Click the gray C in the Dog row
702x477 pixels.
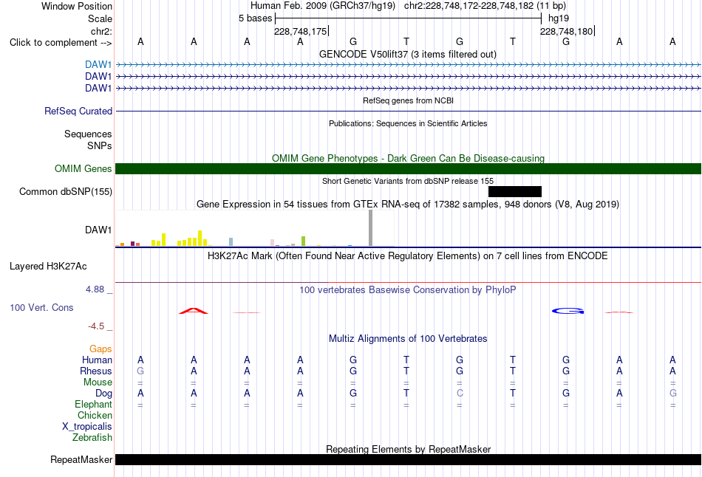click(460, 394)
